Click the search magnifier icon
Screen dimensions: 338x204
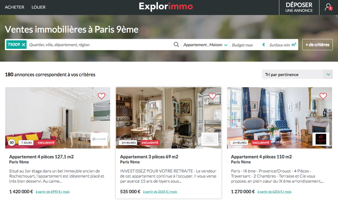tap(176, 44)
